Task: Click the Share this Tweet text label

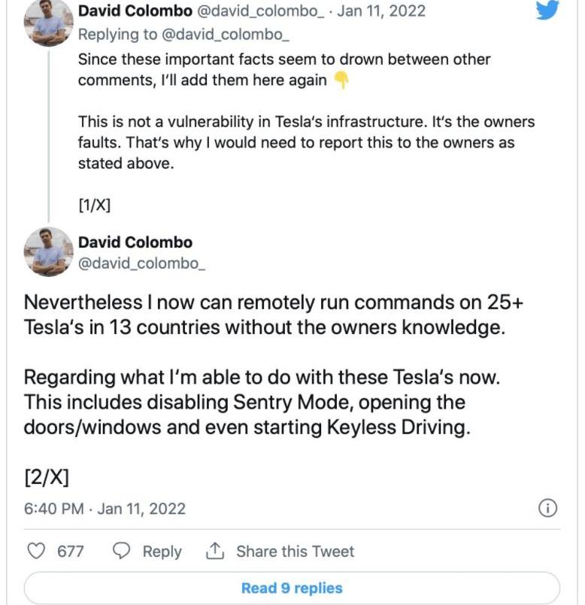Action: pyautogui.click(x=294, y=552)
